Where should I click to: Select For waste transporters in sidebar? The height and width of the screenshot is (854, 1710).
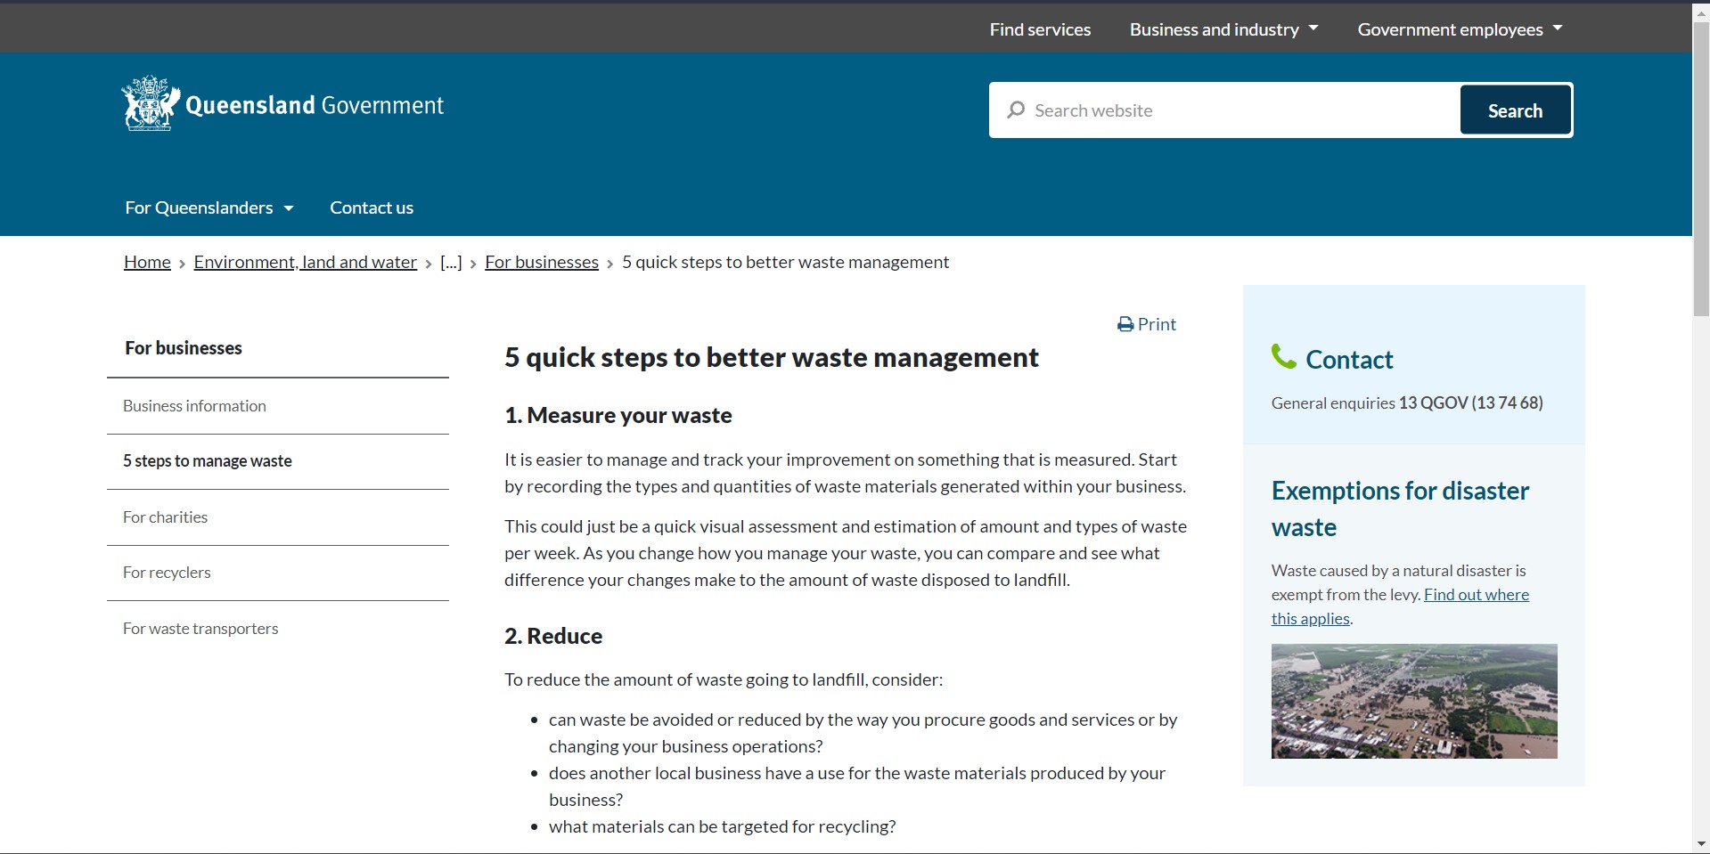click(x=278, y=629)
